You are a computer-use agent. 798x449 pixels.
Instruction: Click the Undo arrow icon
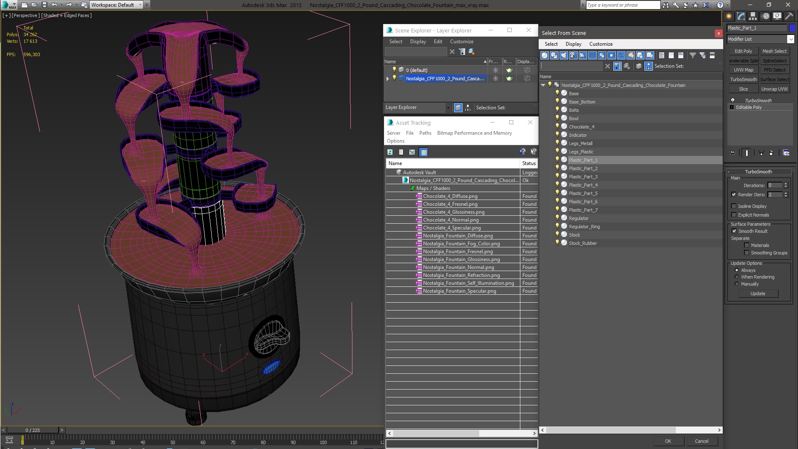(54, 5)
